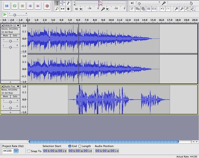This screenshot has height=158, width=199.
Task: Trim audio outside the selection
Action: [x=149, y=9]
